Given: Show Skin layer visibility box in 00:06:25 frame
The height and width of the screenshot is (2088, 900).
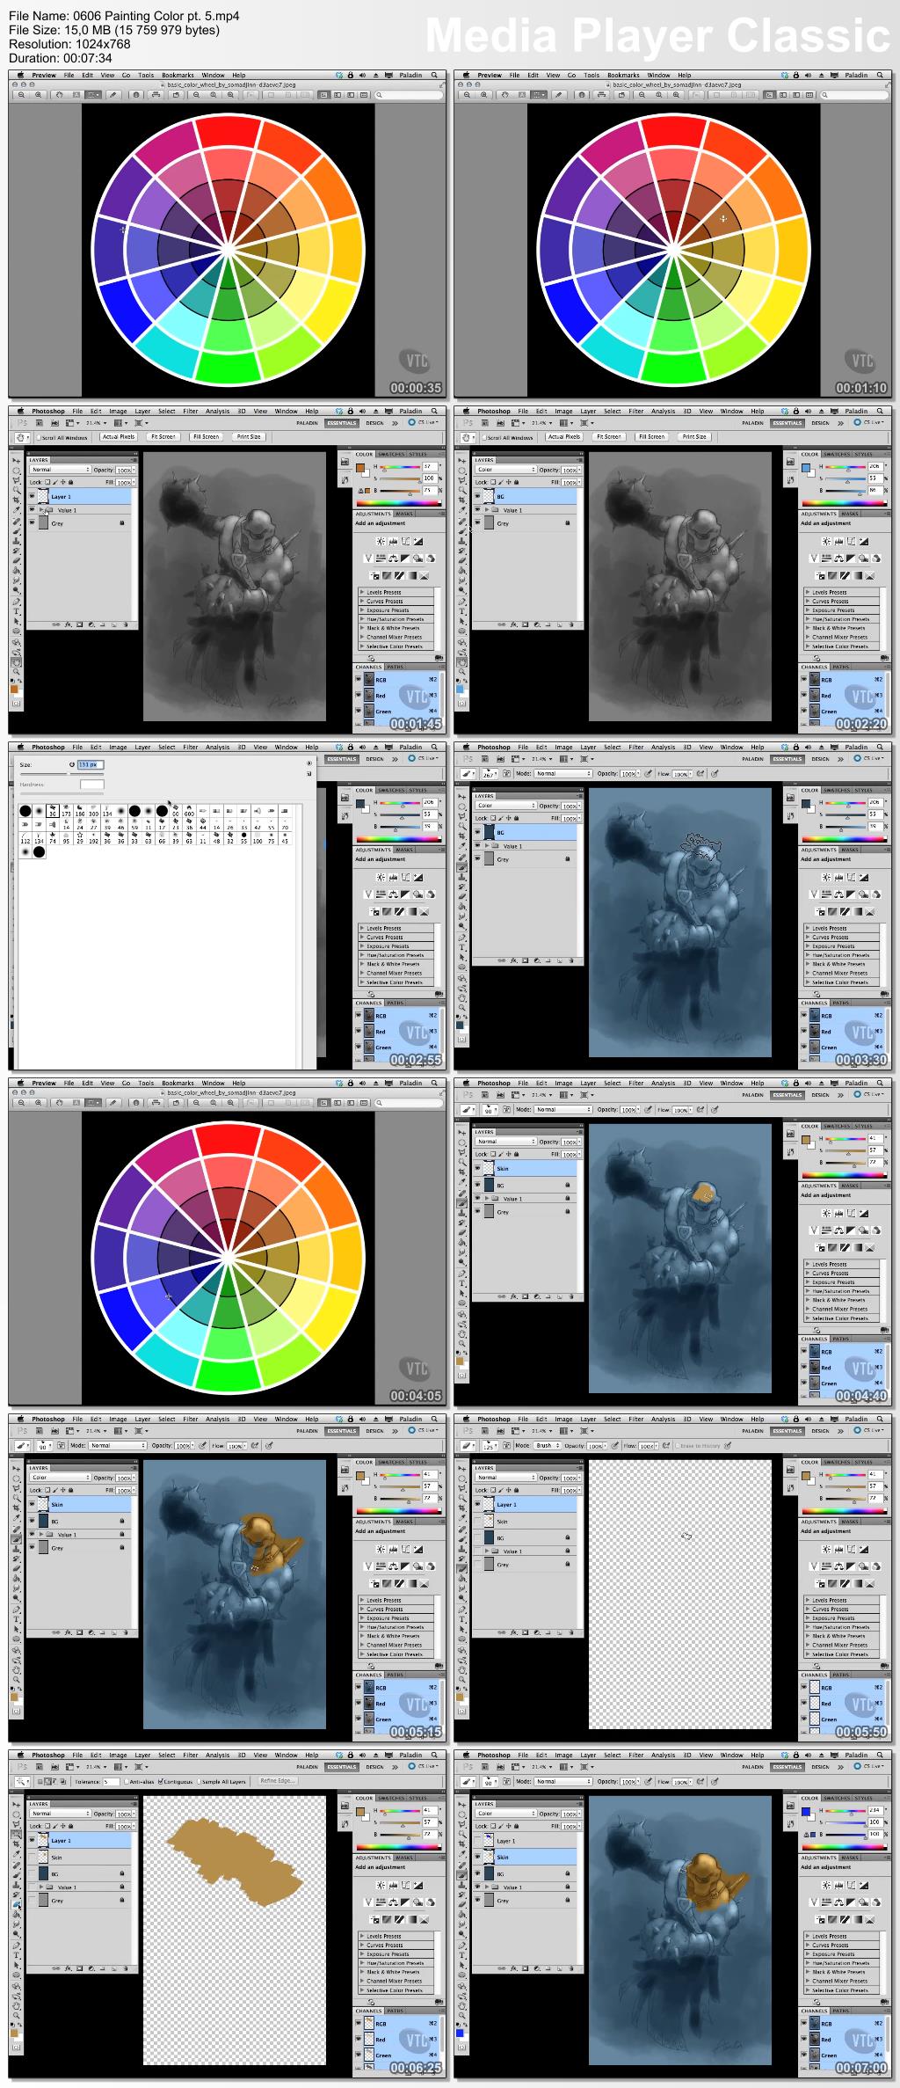Looking at the screenshot, I should point(33,1858).
